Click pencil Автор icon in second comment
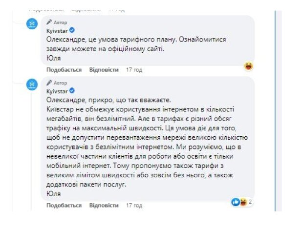303x229 pixels. tap(49, 83)
